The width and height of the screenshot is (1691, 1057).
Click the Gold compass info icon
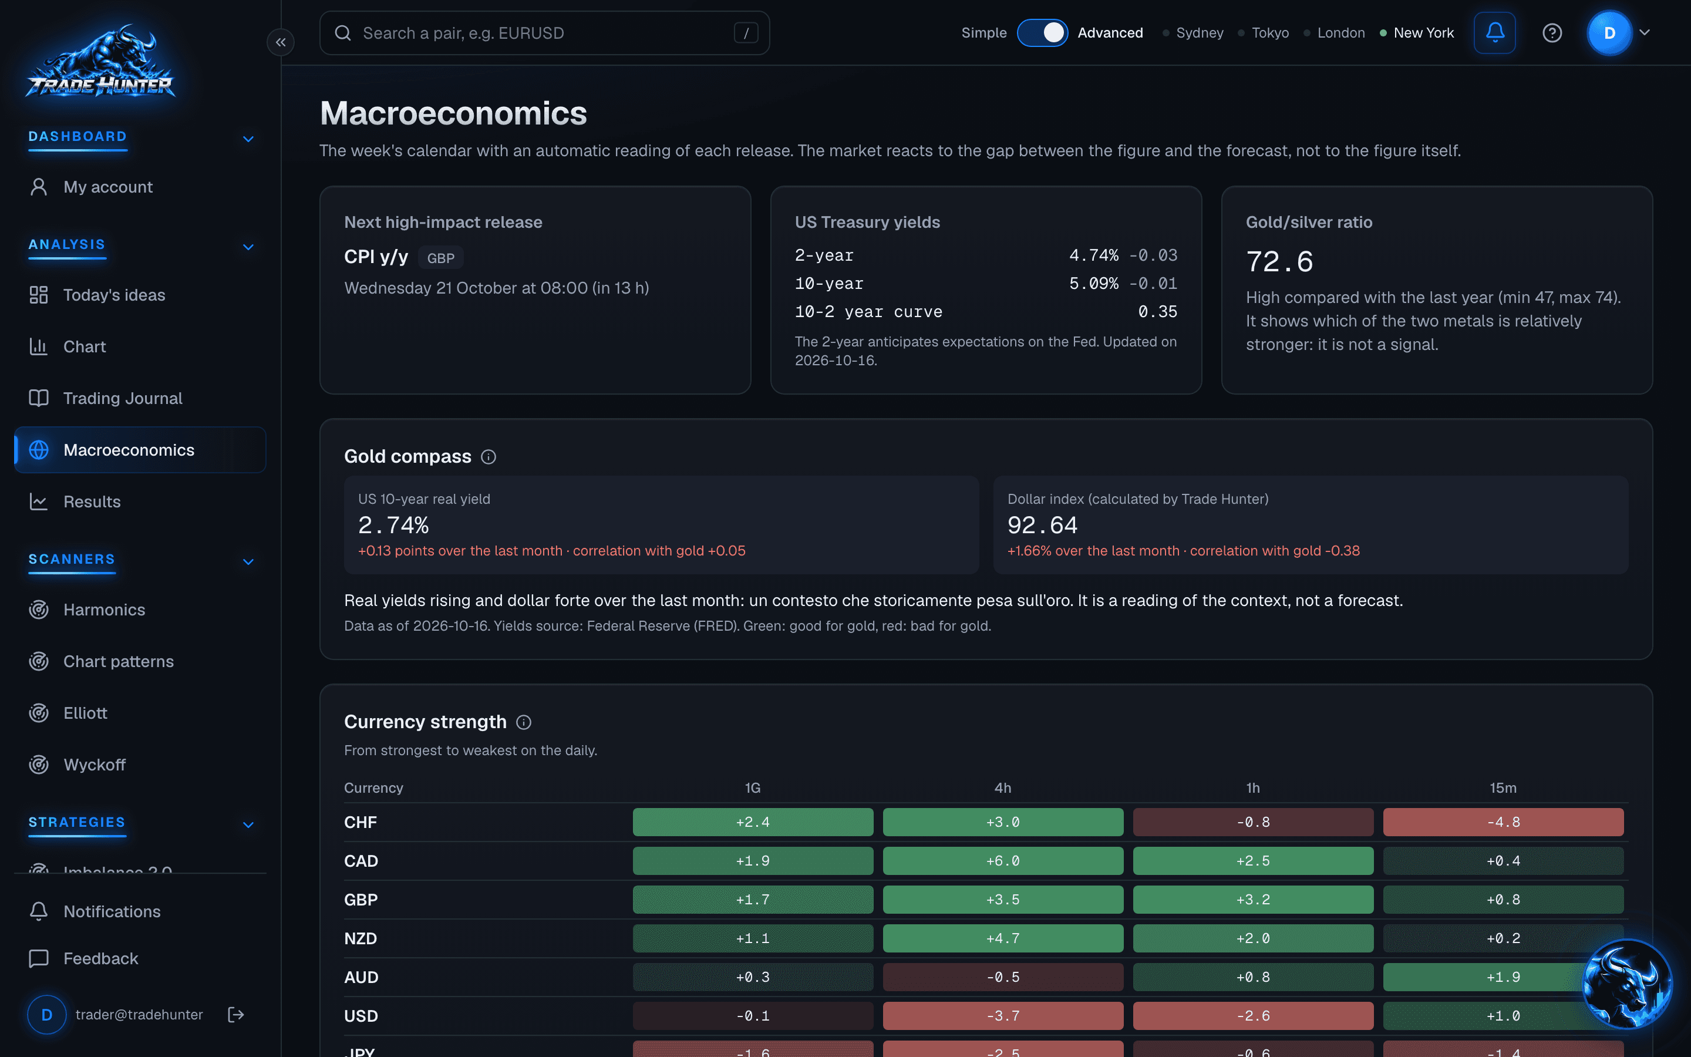click(489, 456)
